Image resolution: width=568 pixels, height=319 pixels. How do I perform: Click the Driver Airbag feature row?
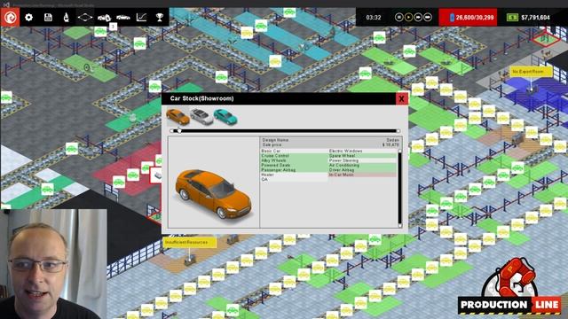click(362, 169)
